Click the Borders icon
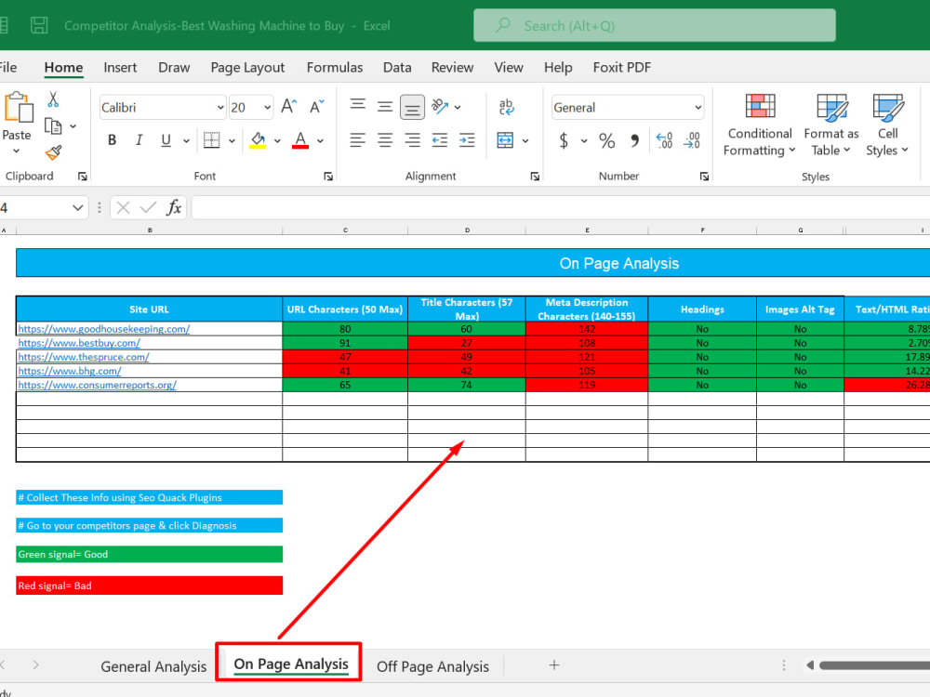 pyautogui.click(x=212, y=140)
